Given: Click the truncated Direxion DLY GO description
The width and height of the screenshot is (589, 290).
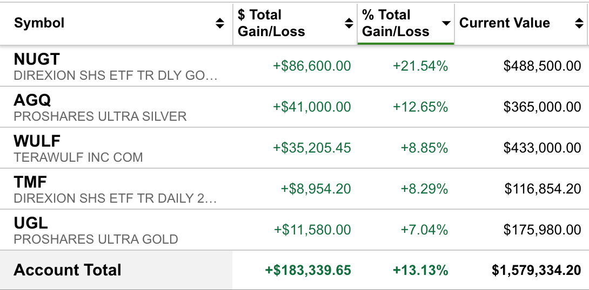Looking at the screenshot, I should click(116, 75).
